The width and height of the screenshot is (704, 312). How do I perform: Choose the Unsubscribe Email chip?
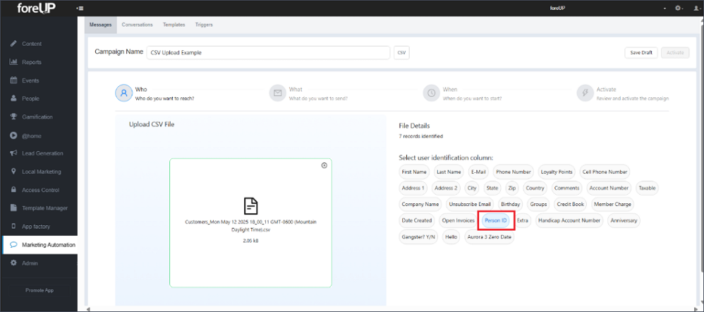(x=470, y=204)
